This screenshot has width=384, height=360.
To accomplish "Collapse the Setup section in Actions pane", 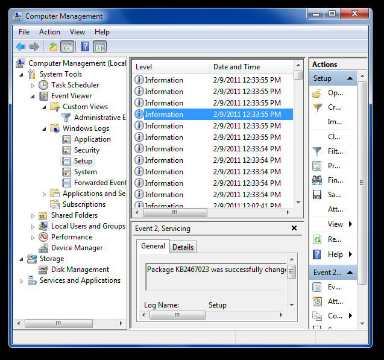I will tap(350, 78).
